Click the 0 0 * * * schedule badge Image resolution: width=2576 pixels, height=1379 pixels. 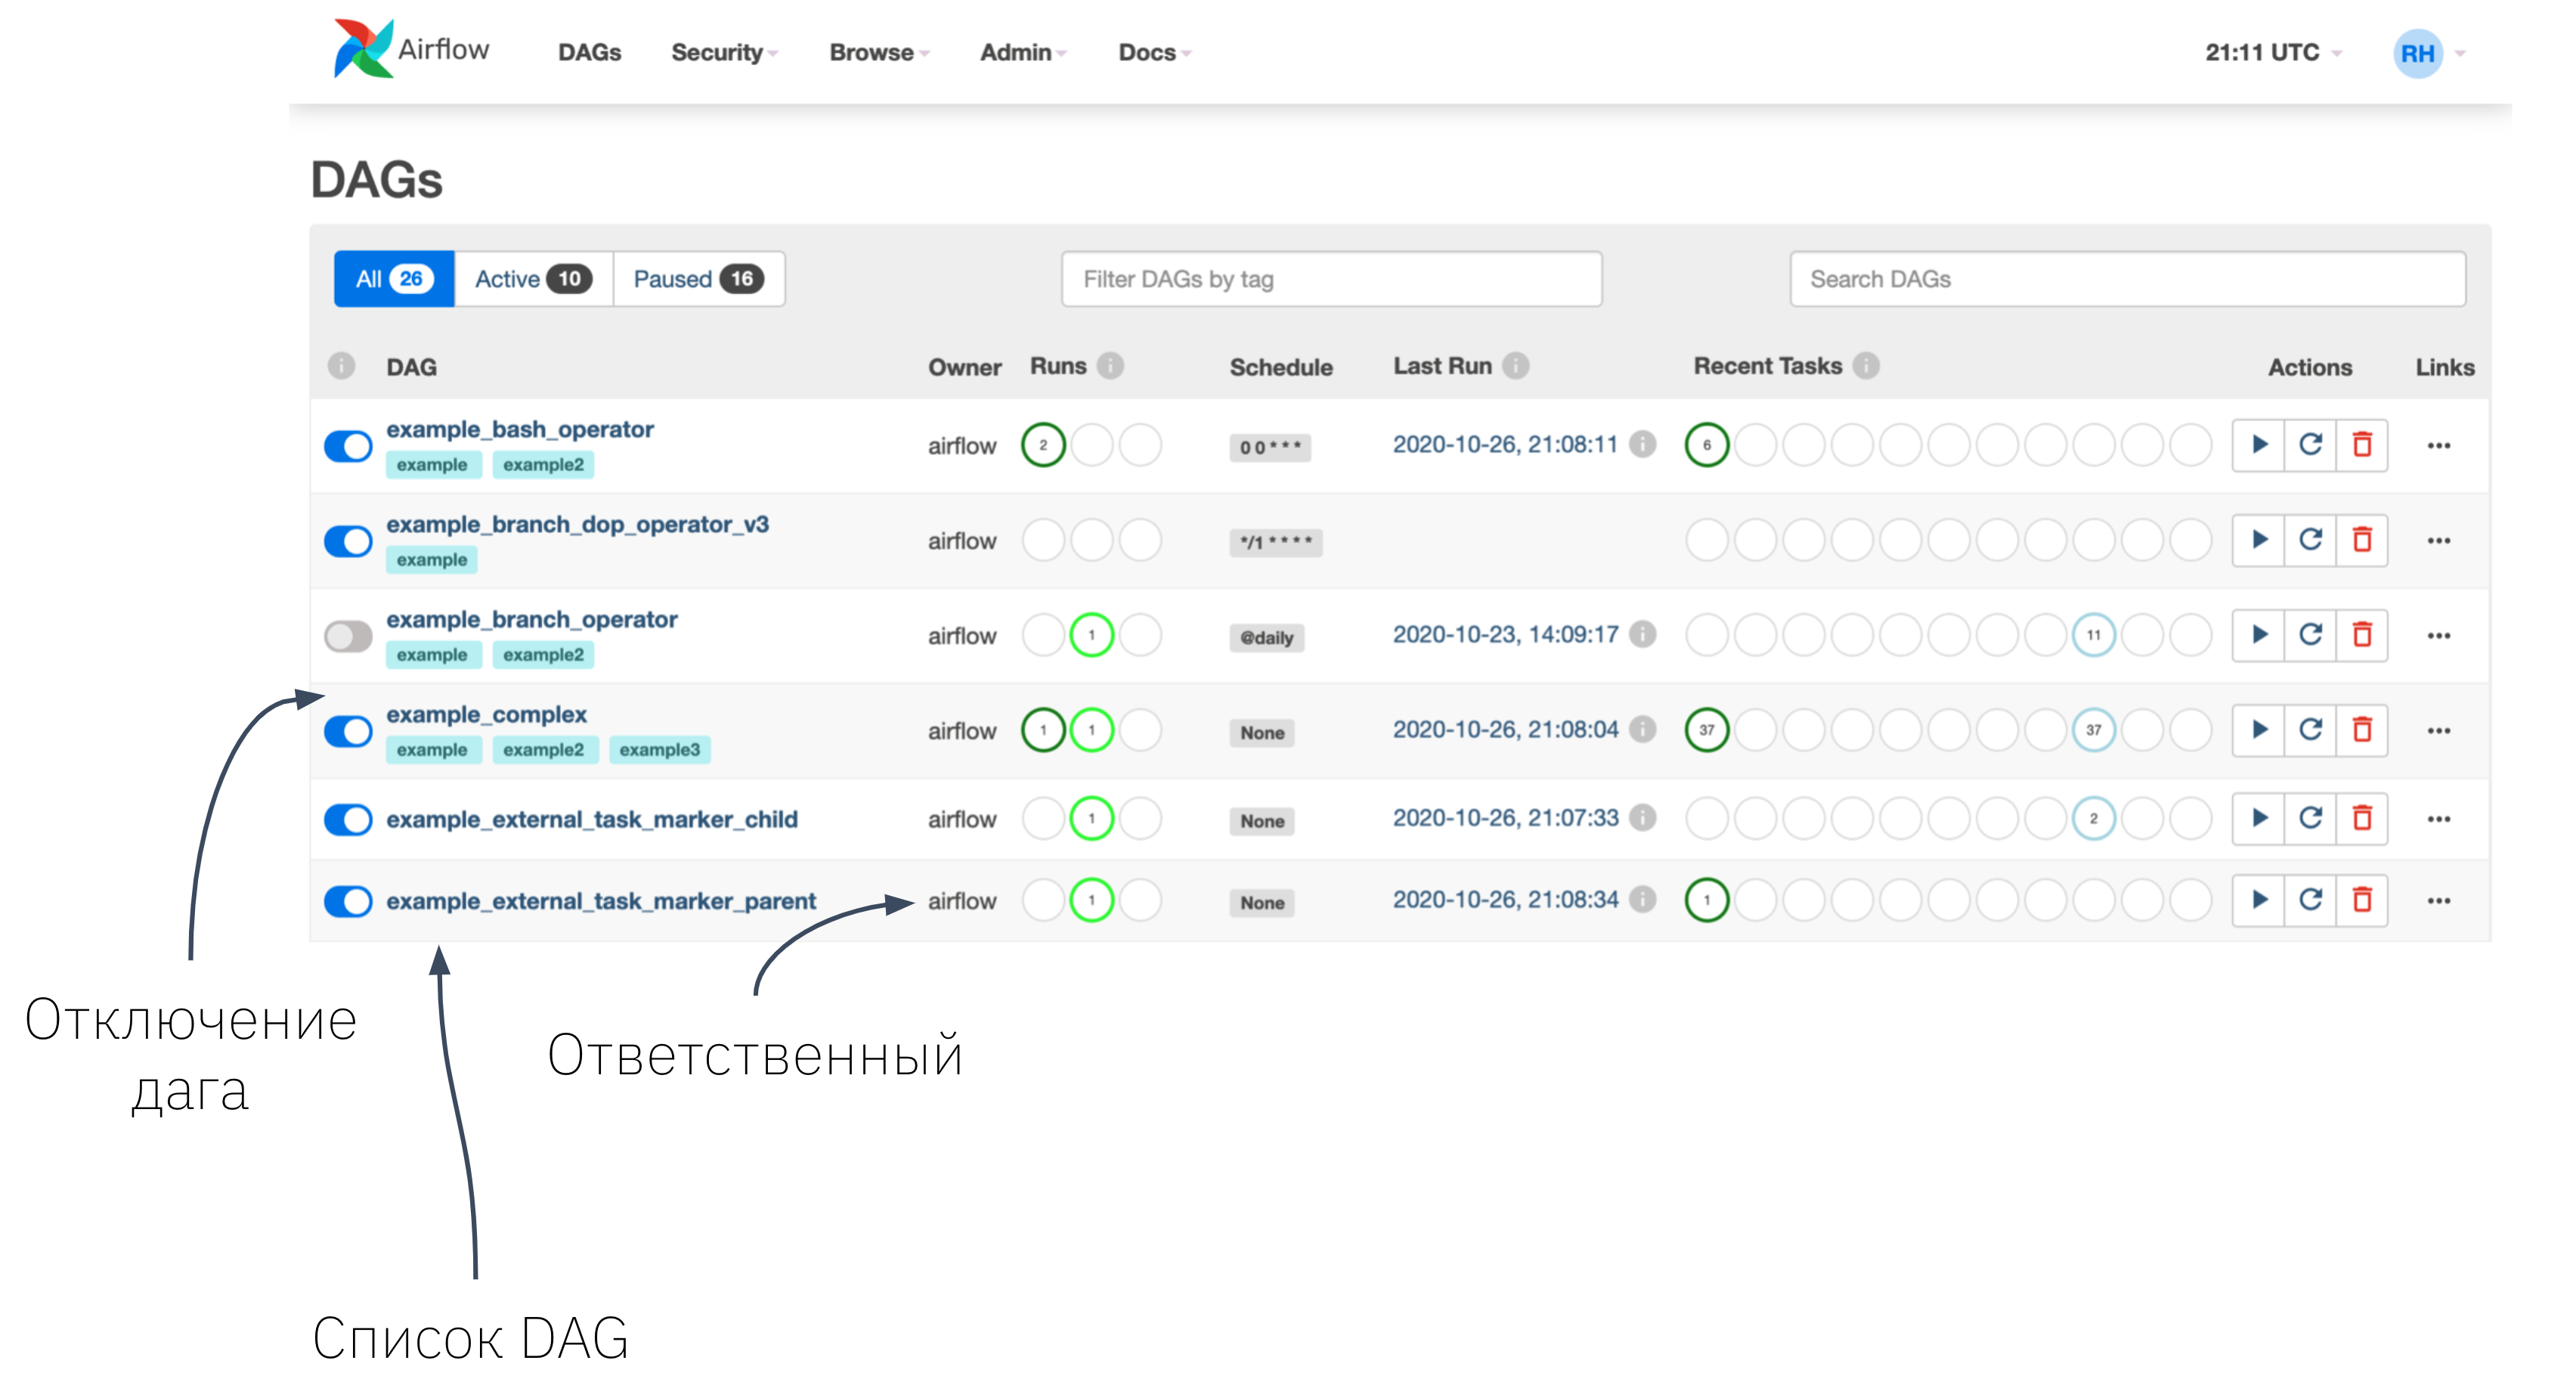[1270, 447]
